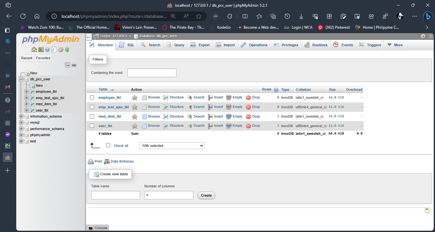Click the Print link
Screen dimensions: 435x232
(x=95, y=162)
